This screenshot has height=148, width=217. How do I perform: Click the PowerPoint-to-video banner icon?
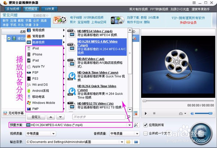click(x=60, y=20)
